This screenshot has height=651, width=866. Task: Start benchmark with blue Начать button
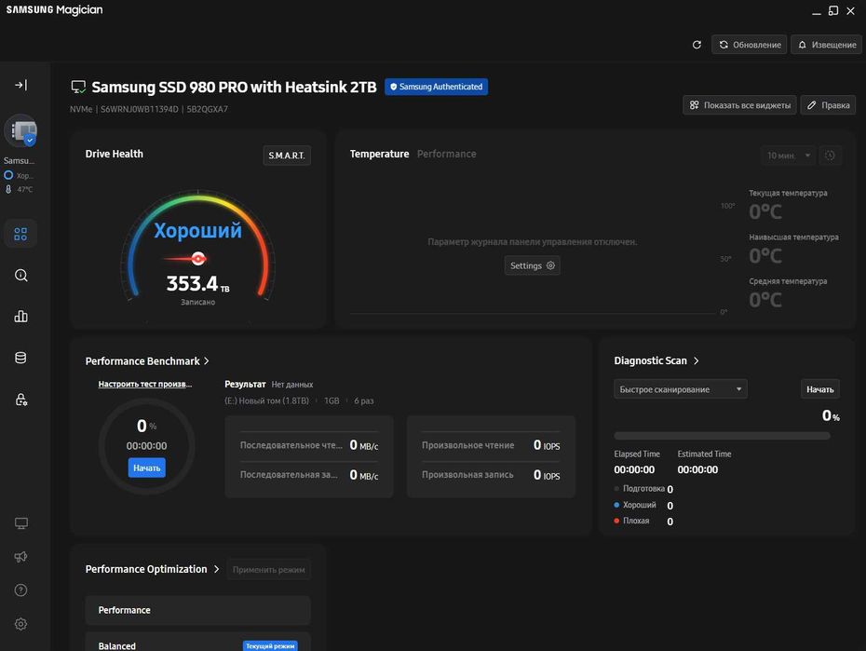click(146, 468)
